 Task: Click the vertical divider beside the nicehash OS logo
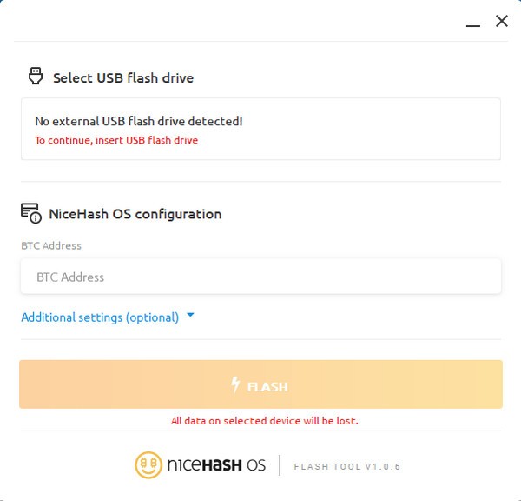280,465
